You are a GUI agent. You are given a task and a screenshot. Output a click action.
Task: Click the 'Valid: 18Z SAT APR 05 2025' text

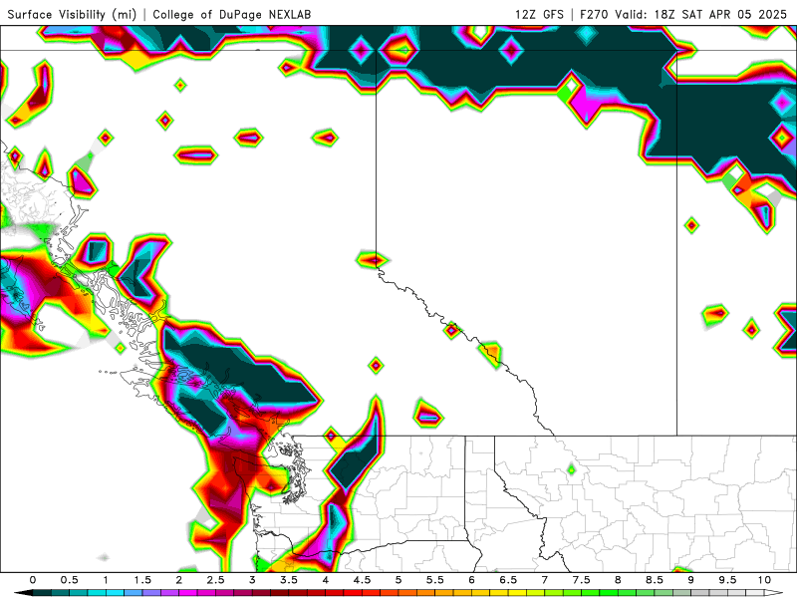click(701, 14)
